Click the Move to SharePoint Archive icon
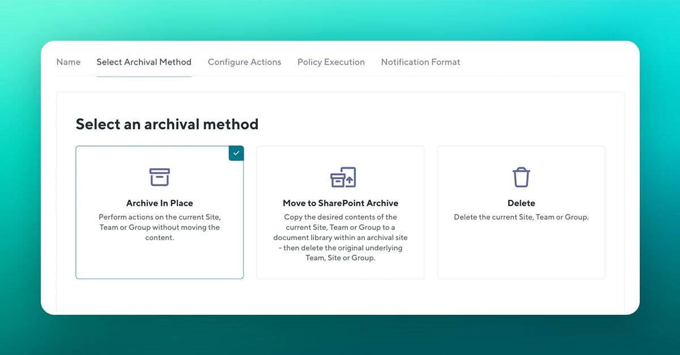This screenshot has height=355, width=680. pos(343,177)
